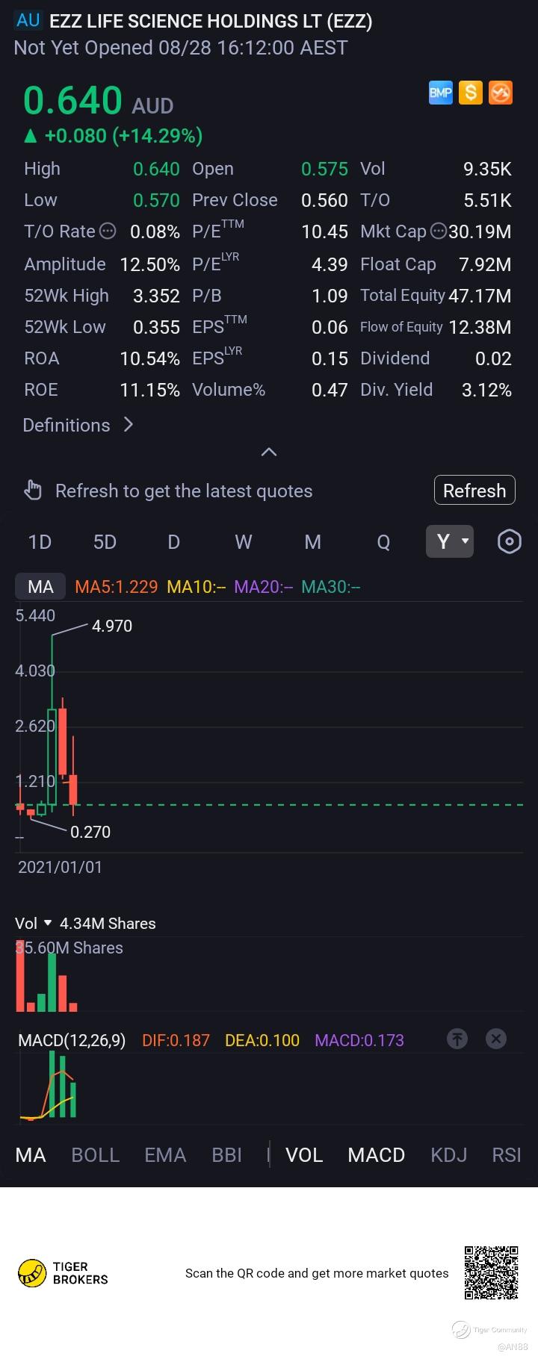Switch chart to W weekly period

(244, 542)
